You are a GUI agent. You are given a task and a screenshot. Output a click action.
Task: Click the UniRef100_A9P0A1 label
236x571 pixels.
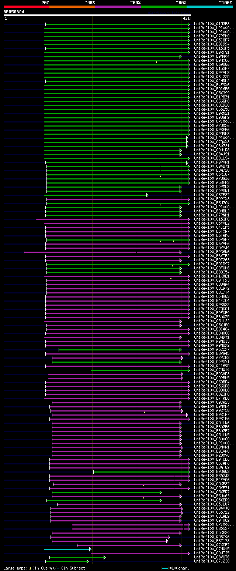(212, 162)
